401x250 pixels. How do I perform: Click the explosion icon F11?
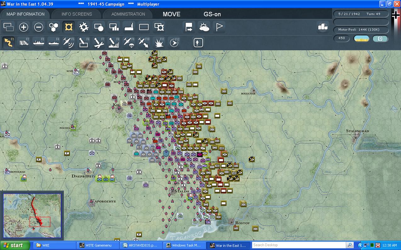click(159, 42)
